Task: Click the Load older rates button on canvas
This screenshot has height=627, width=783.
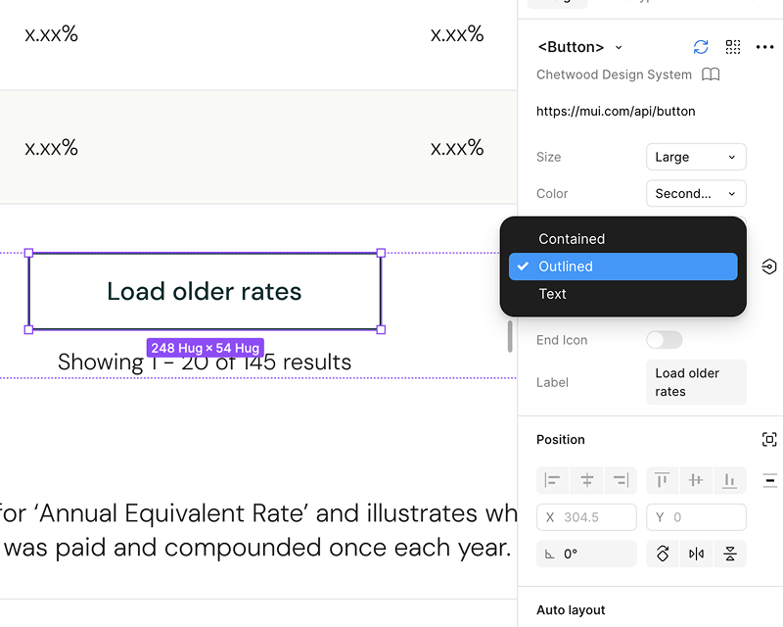Action: [x=205, y=292]
